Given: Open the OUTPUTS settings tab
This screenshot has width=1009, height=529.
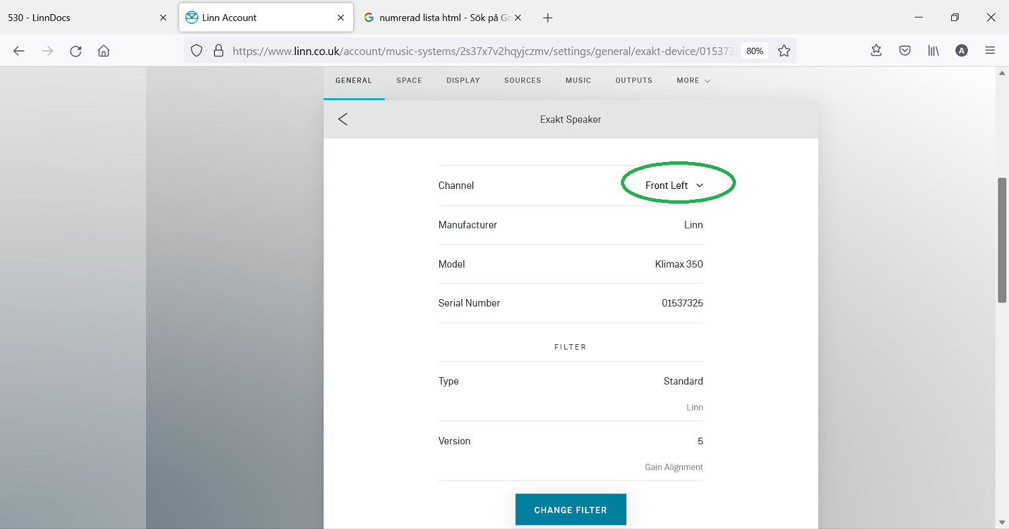Looking at the screenshot, I should point(634,81).
